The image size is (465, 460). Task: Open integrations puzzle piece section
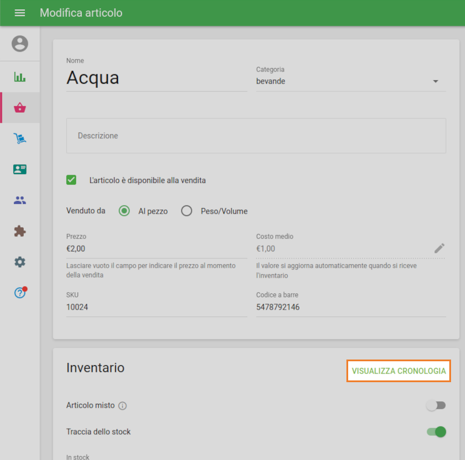20,231
